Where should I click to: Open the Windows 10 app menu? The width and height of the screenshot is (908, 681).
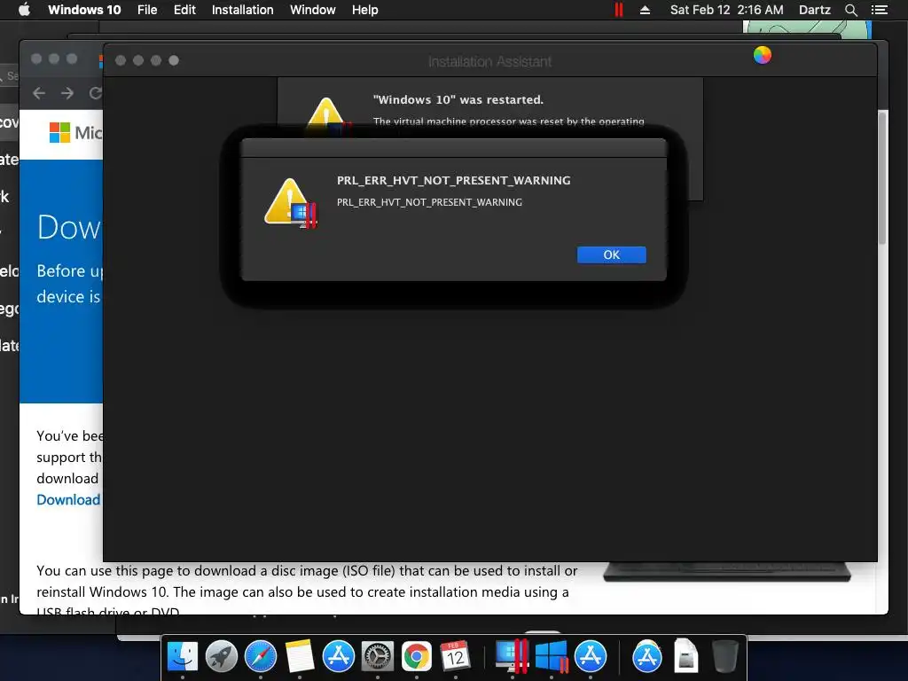coord(84,10)
